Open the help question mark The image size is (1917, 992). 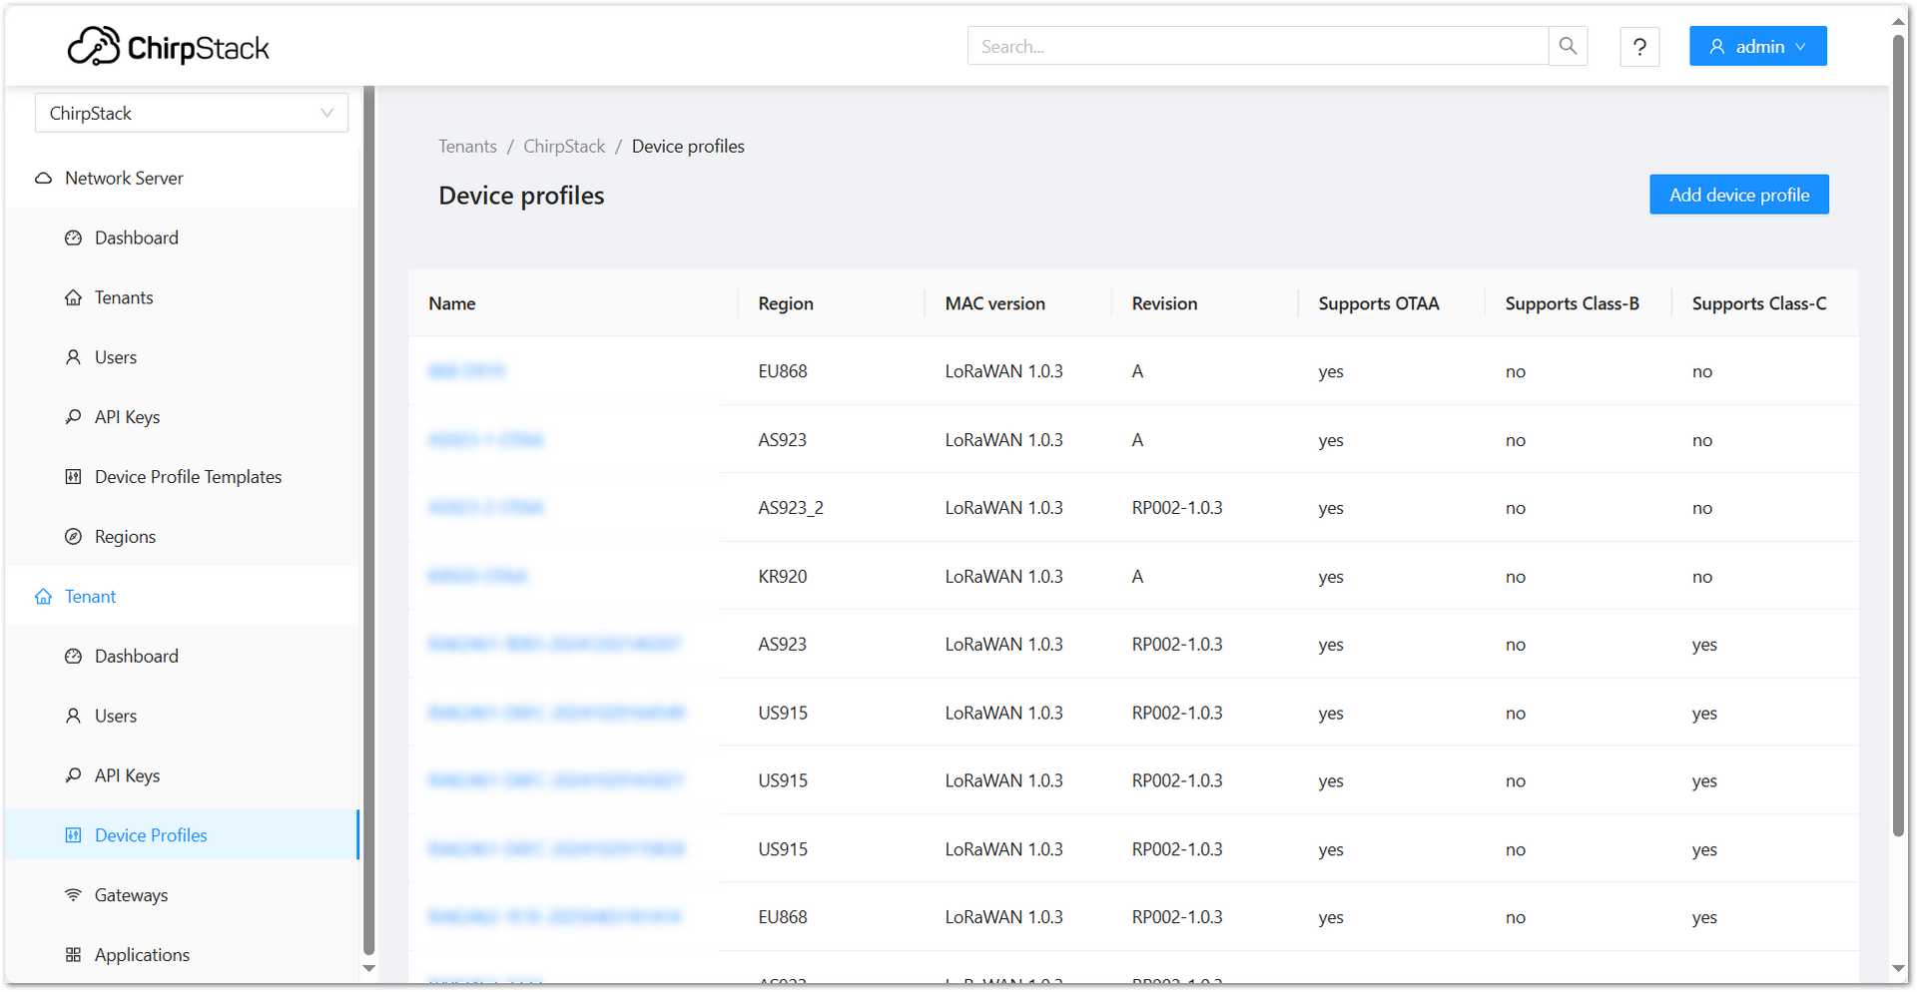pyautogui.click(x=1639, y=46)
